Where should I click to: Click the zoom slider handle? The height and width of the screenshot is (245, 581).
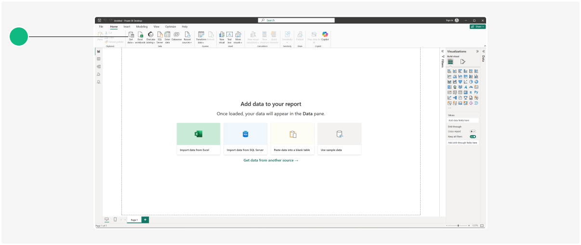(458, 225)
